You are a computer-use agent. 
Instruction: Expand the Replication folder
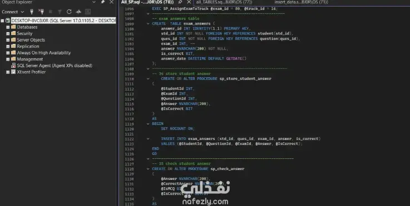[8, 46]
